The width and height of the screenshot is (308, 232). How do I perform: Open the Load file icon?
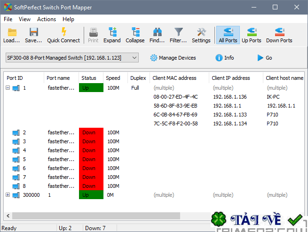[x=12, y=35]
